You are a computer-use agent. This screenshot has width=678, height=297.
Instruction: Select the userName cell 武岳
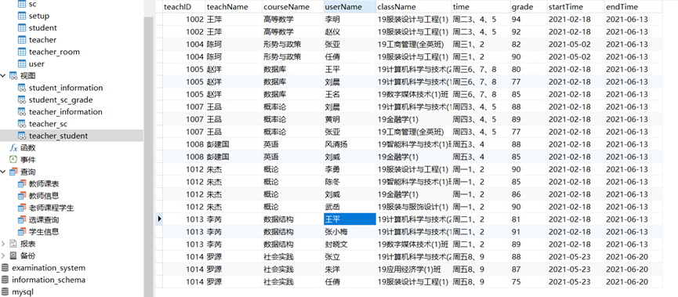click(350, 207)
